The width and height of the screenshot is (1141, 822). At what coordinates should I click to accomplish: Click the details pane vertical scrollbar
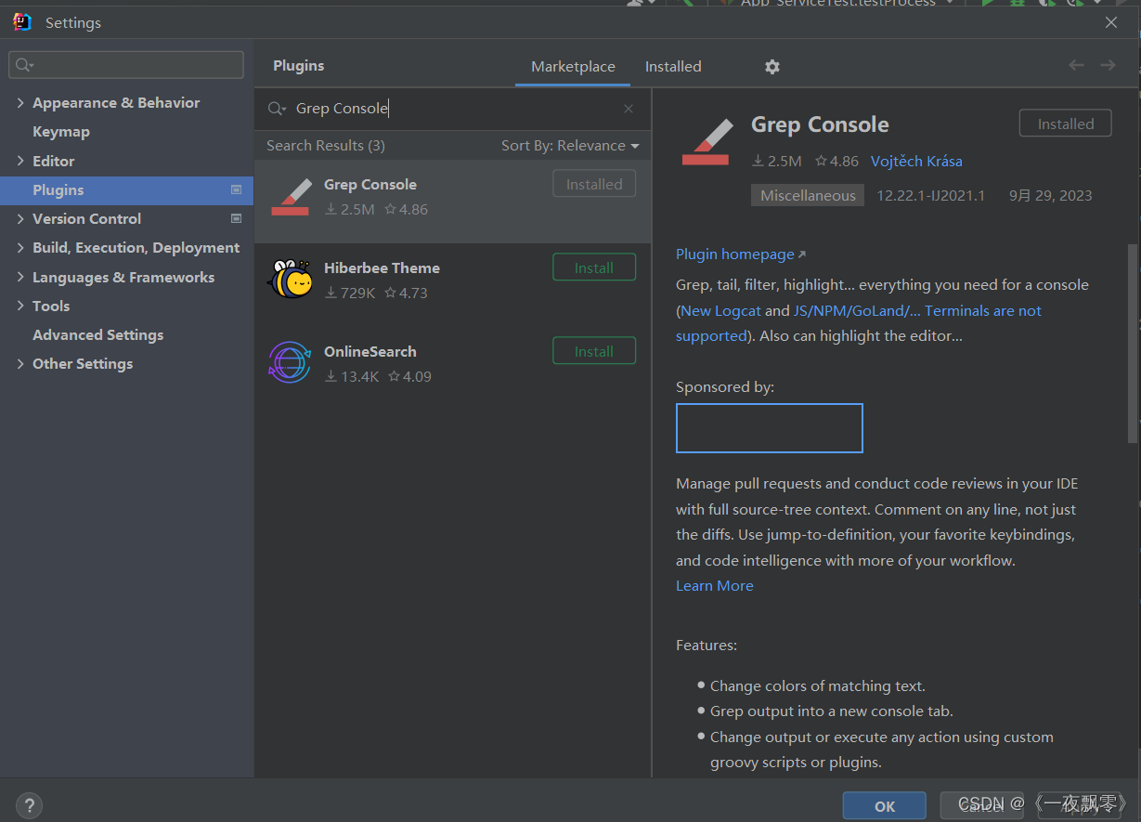[x=1132, y=344]
